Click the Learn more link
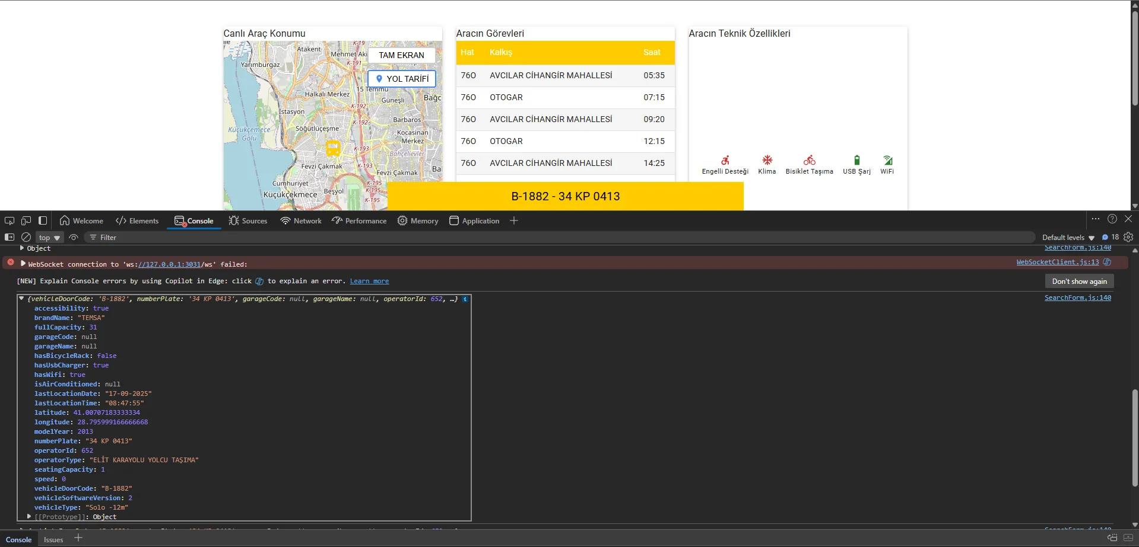Viewport: 1139px width, 547px height. tap(369, 281)
